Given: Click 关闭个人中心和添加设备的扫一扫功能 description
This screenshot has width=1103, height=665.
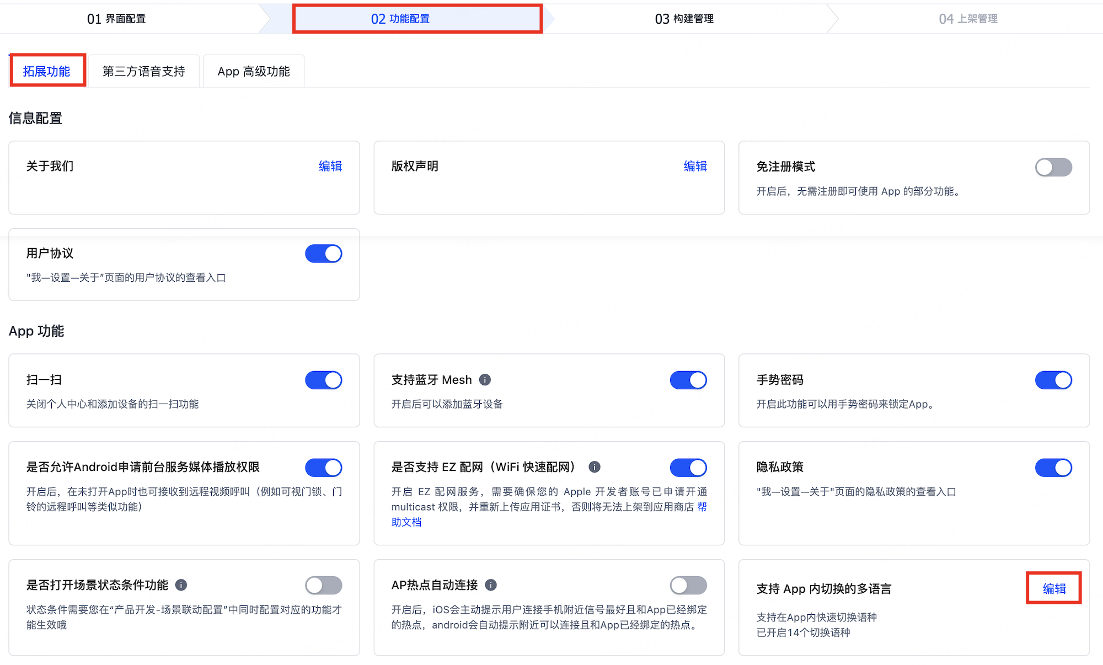Looking at the screenshot, I should click(113, 404).
